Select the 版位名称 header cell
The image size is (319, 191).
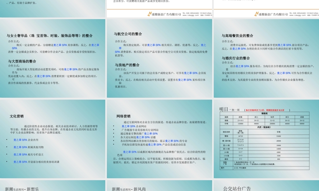226,132
